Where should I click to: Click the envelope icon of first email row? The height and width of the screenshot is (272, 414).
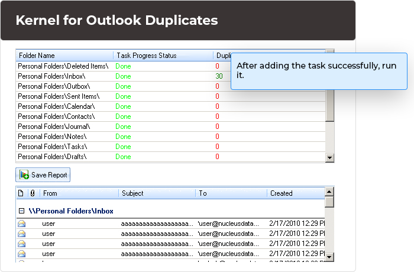[x=22, y=224]
